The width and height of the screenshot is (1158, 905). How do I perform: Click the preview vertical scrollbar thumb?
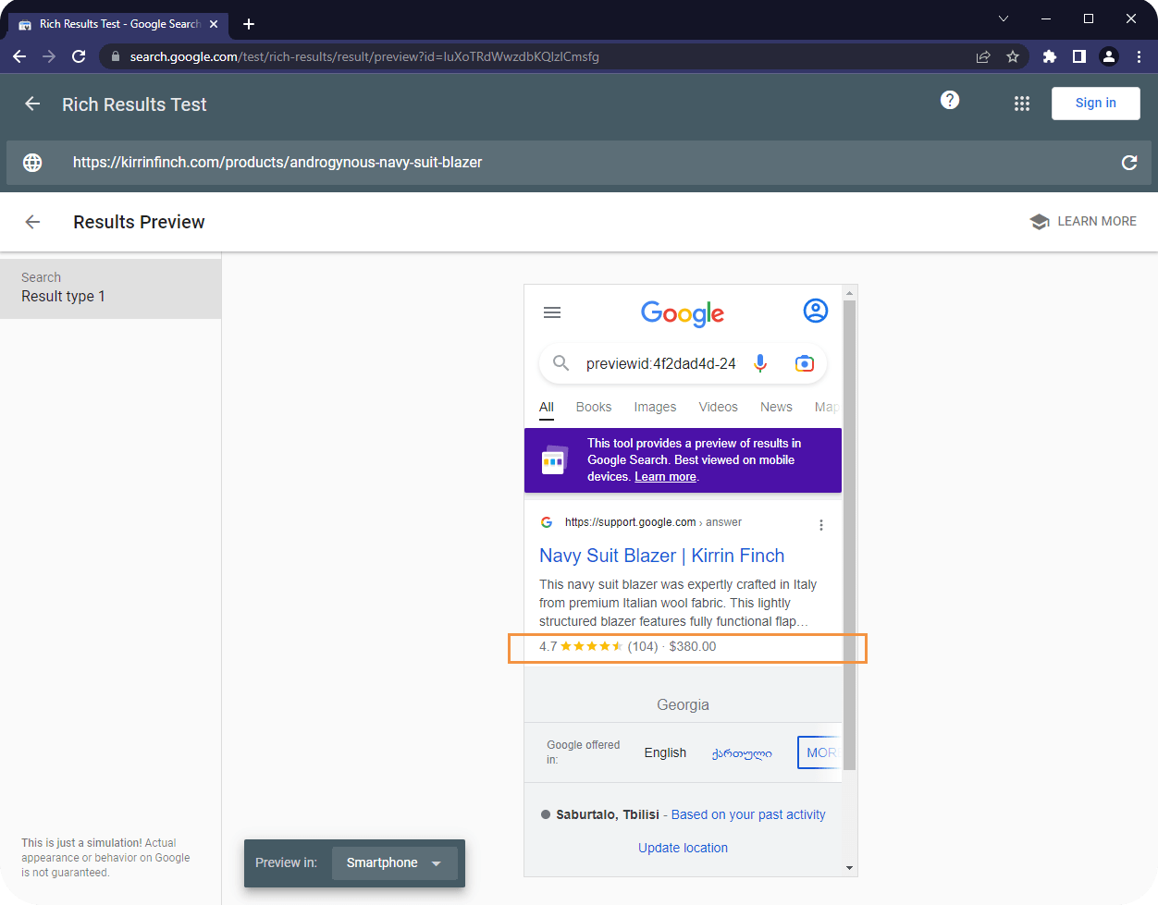(849, 534)
